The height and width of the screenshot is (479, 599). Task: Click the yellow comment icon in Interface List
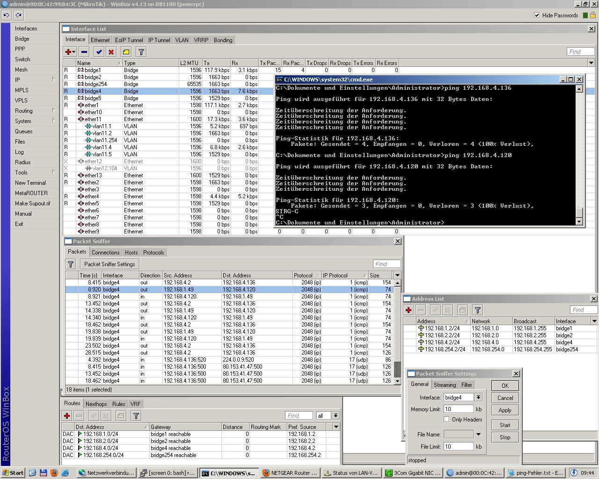coord(126,52)
